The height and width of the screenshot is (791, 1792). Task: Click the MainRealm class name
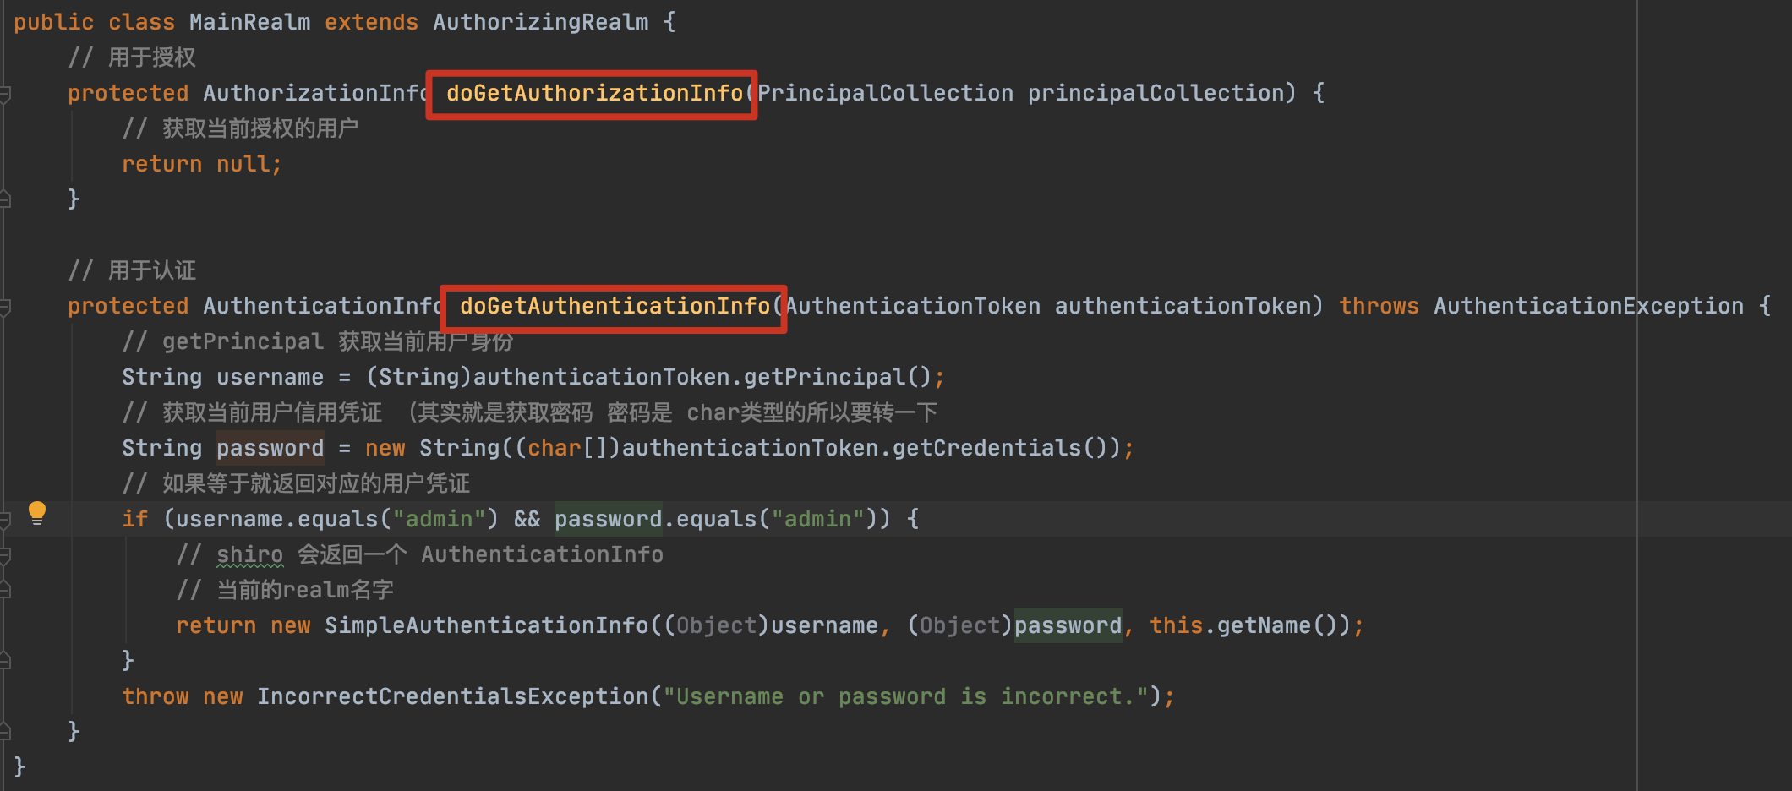249,23
